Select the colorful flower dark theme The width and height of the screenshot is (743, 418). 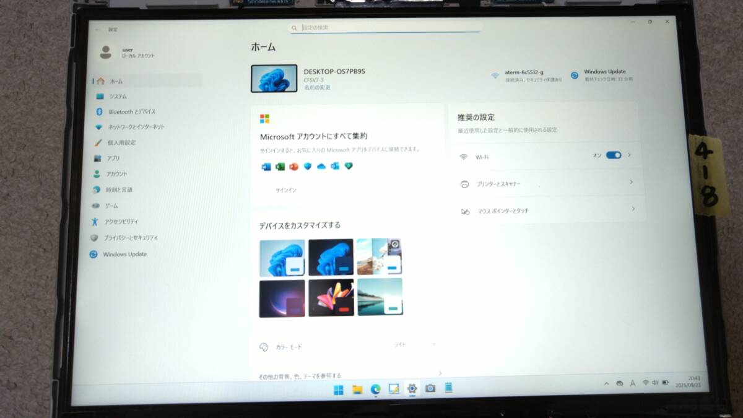point(331,298)
